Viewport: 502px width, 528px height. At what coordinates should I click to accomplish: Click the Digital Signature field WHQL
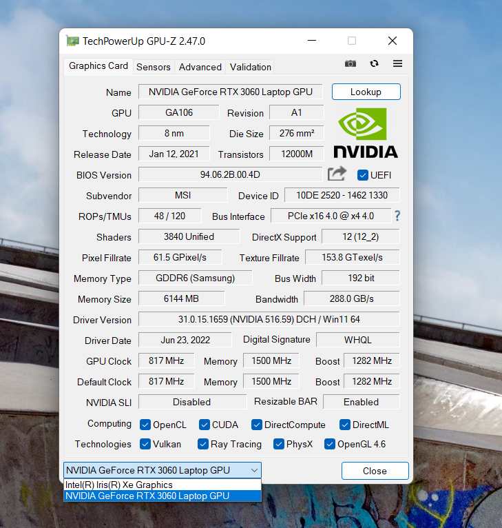click(358, 340)
